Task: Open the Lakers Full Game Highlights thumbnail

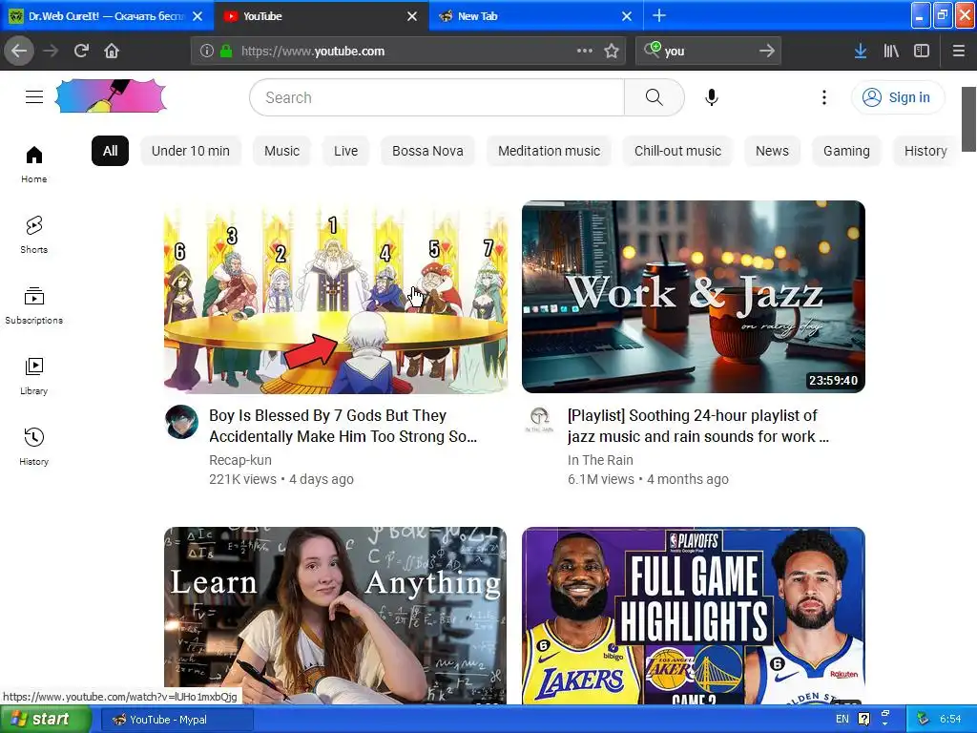Action: pyautogui.click(x=694, y=616)
